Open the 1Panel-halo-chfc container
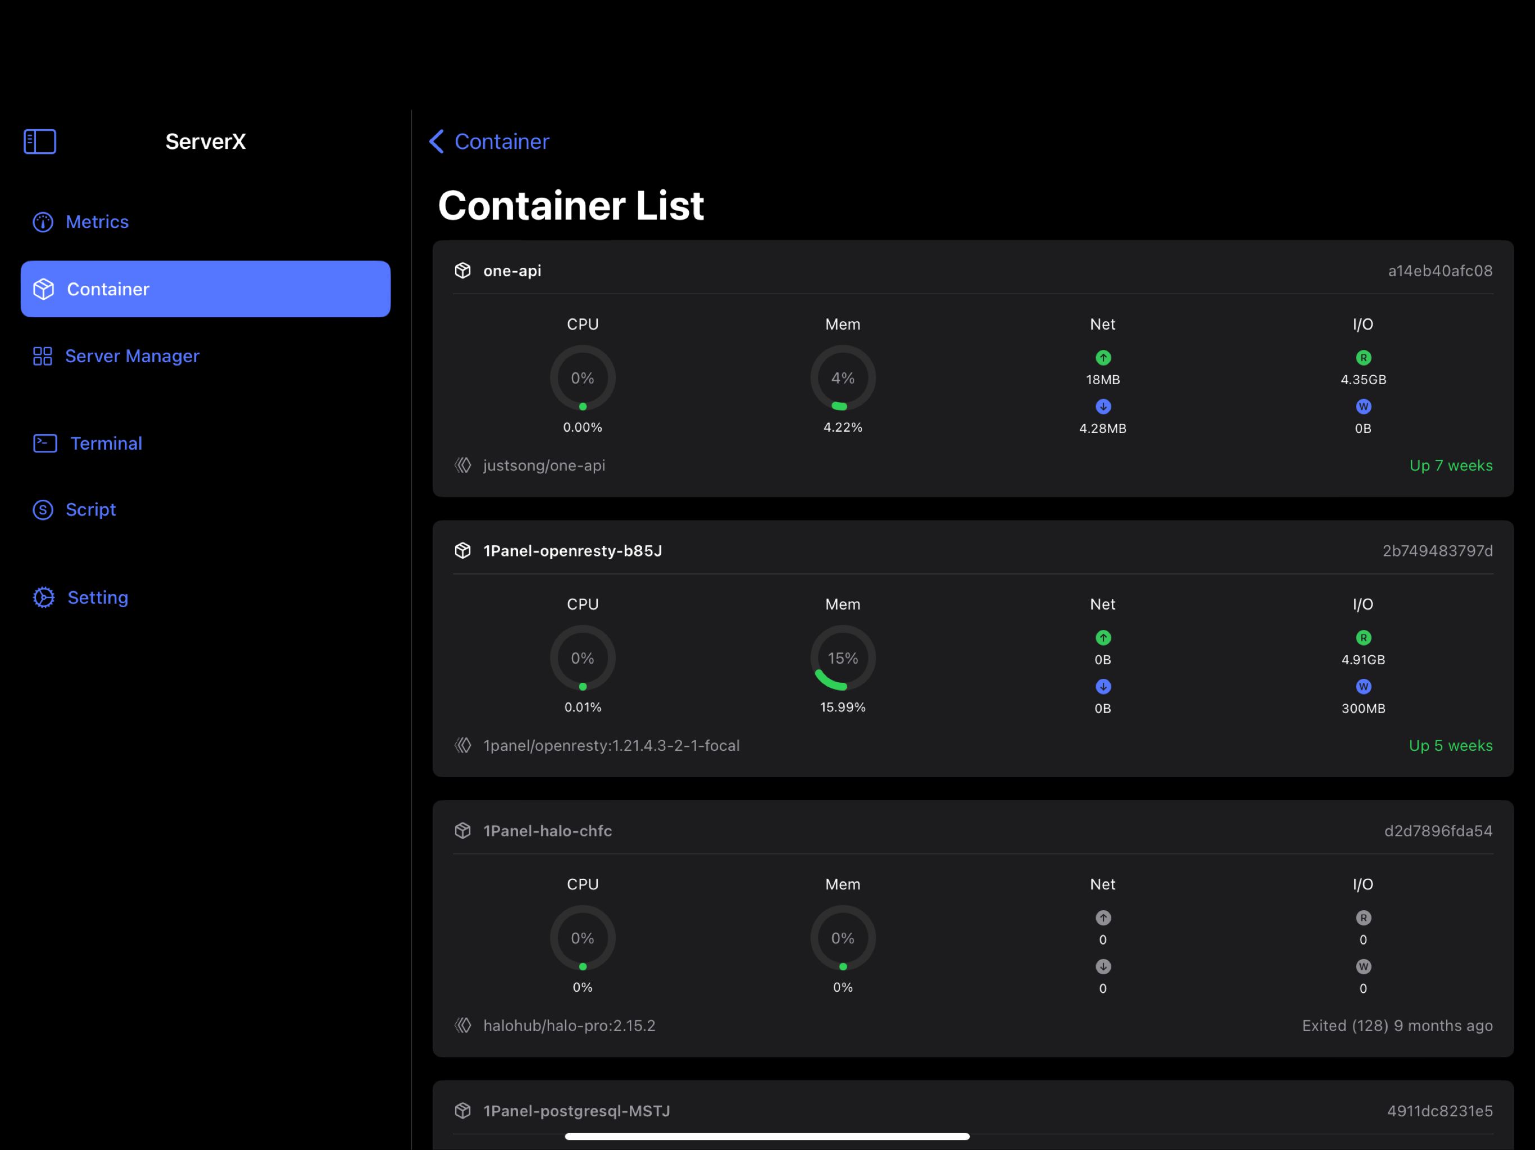 pyautogui.click(x=547, y=831)
